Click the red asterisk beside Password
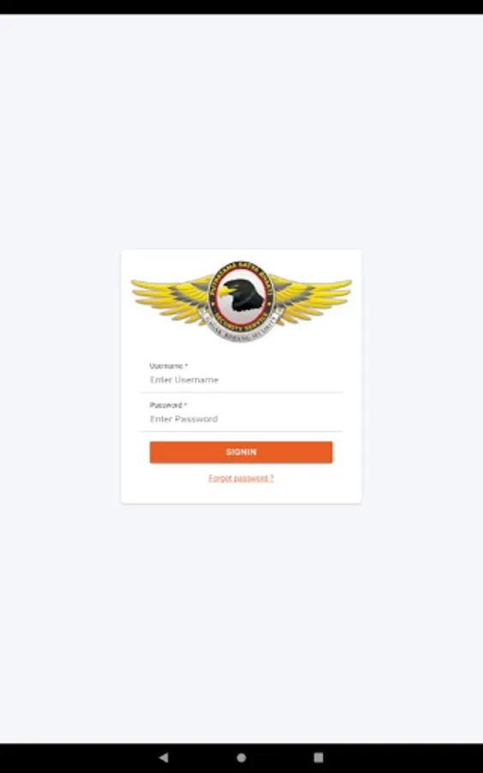Viewport: 483px width, 773px height. point(185,405)
